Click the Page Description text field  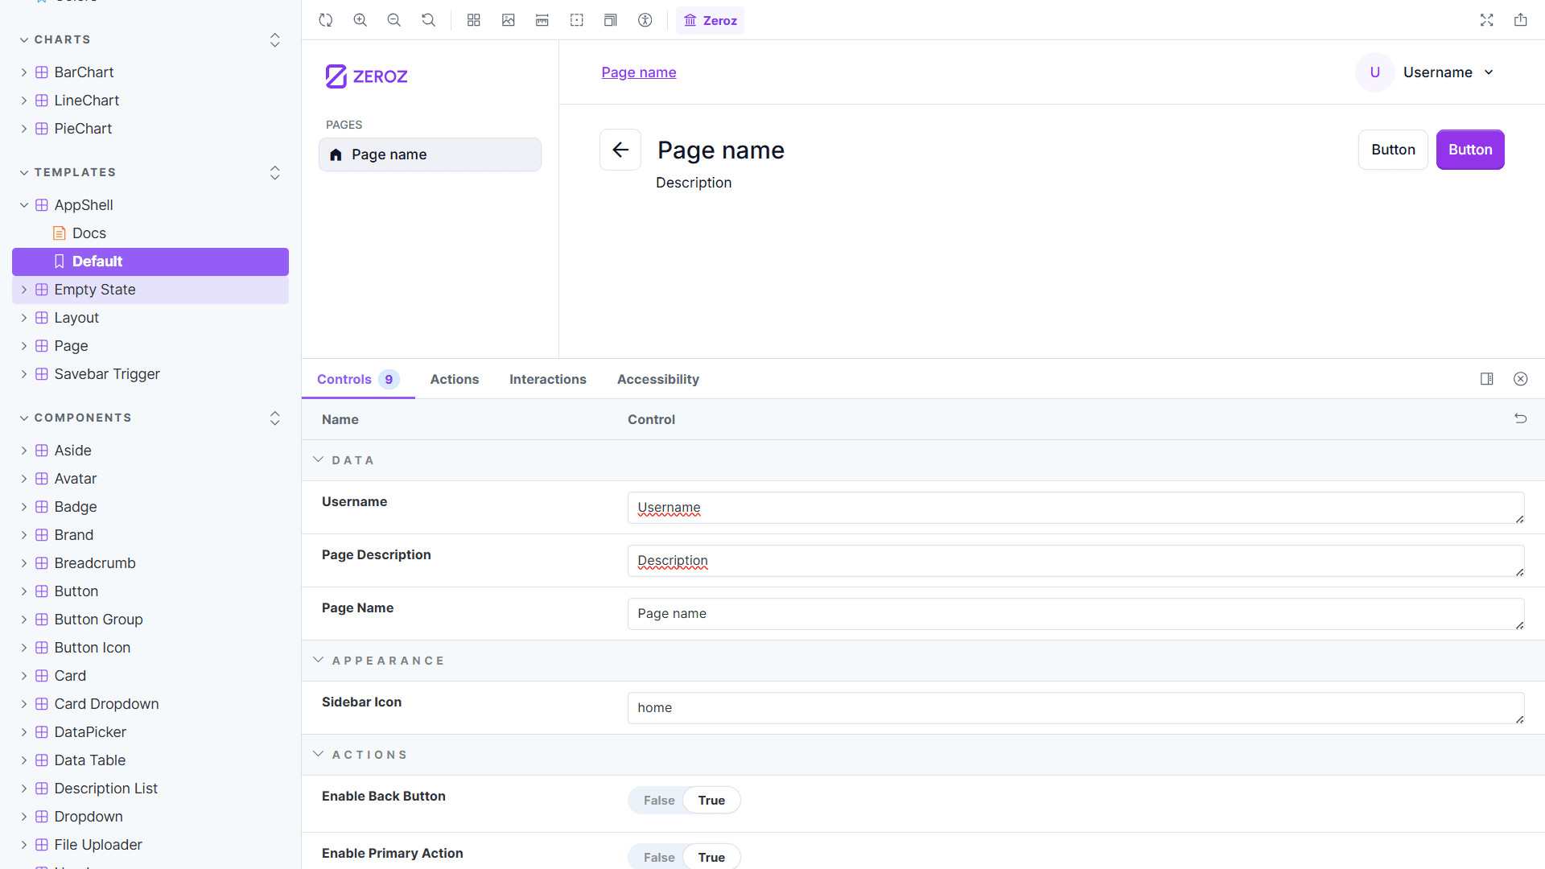coord(1076,561)
